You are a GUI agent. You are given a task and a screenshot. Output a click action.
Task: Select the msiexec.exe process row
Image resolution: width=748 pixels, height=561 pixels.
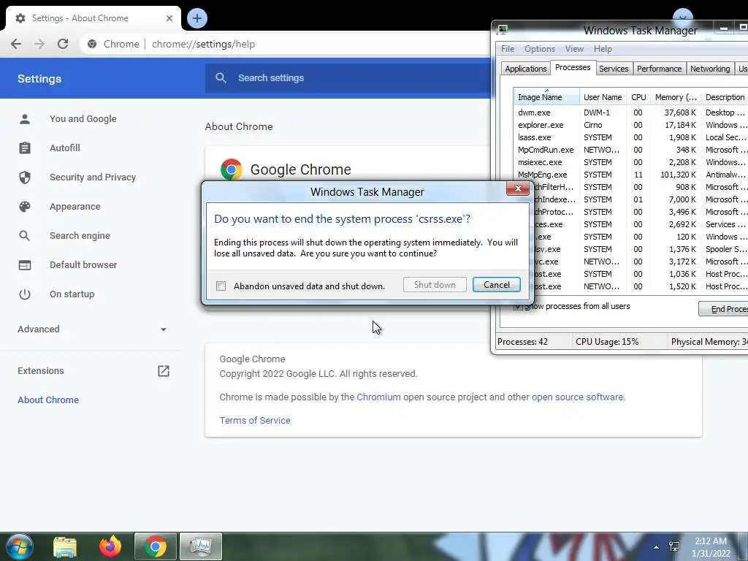tap(630, 162)
